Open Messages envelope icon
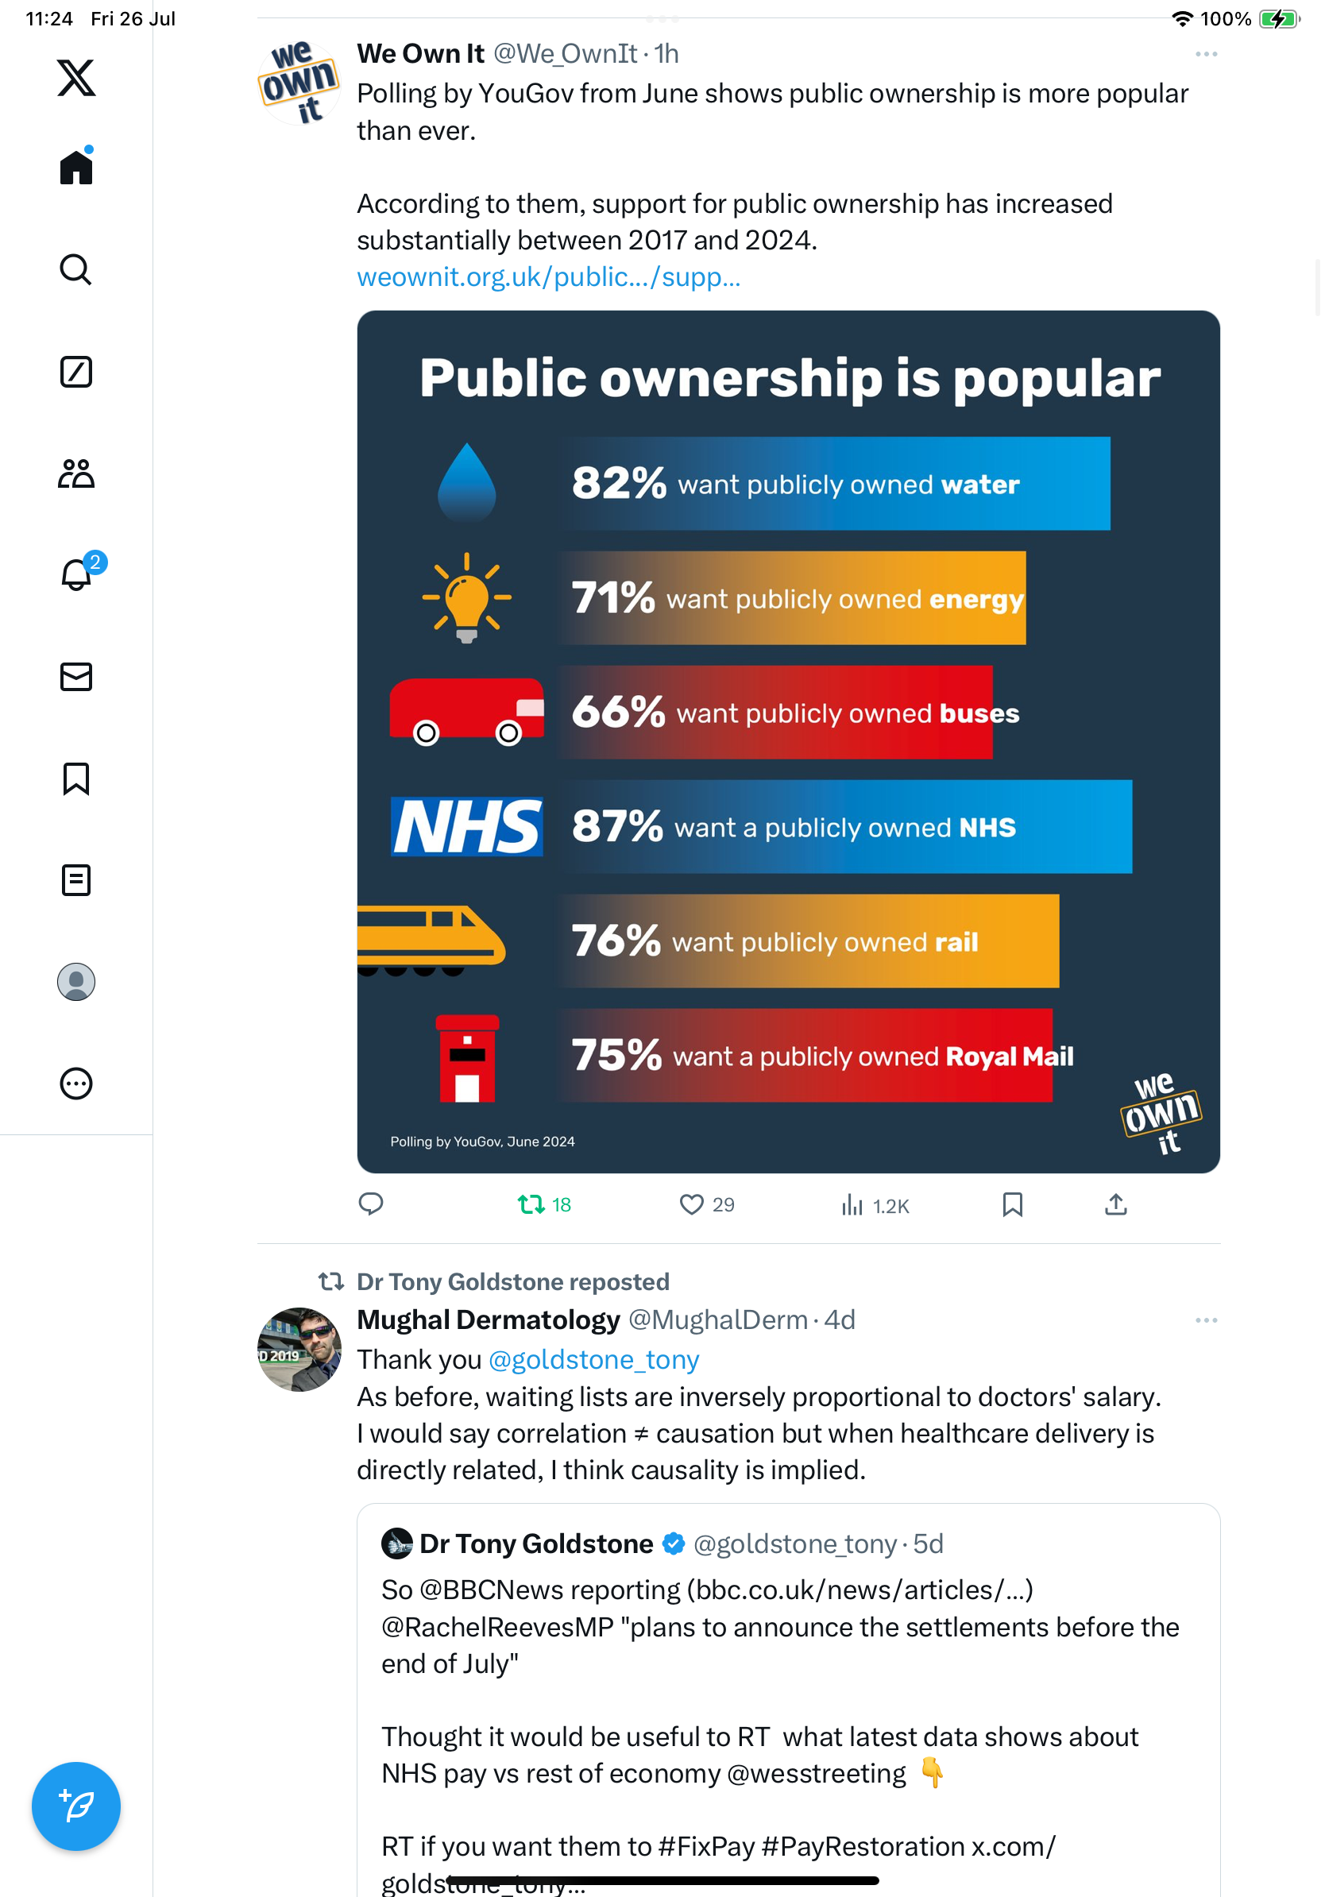This screenshot has width=1325, height=1897. pos(76,677)
